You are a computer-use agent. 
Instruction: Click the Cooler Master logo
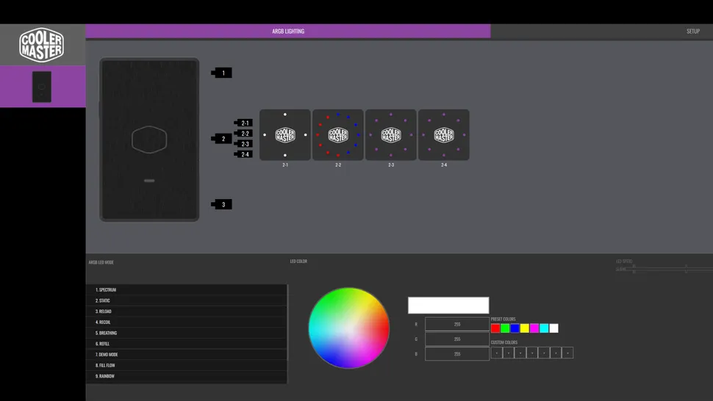[42, 45]
